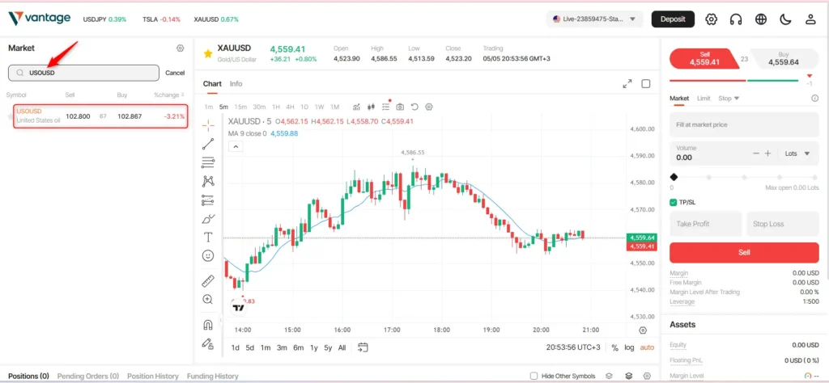
Task: Open price scale settings gear
Action: click(643, 330)
